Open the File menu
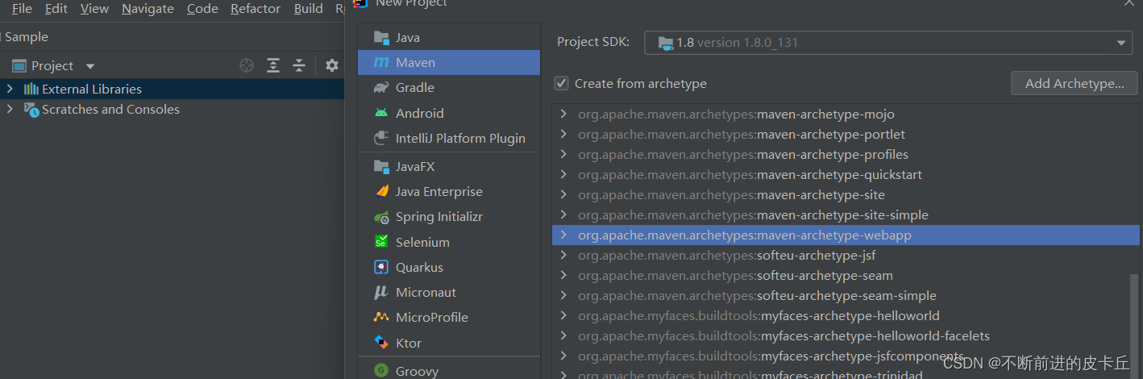The width and height of the screenshot is (1143, 379). 22,9
